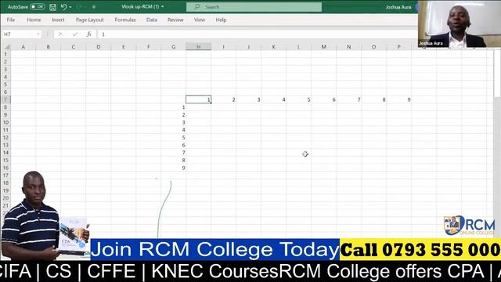Select row 7 header
Viewport: 501px width, 282px height.
(5, 99)
